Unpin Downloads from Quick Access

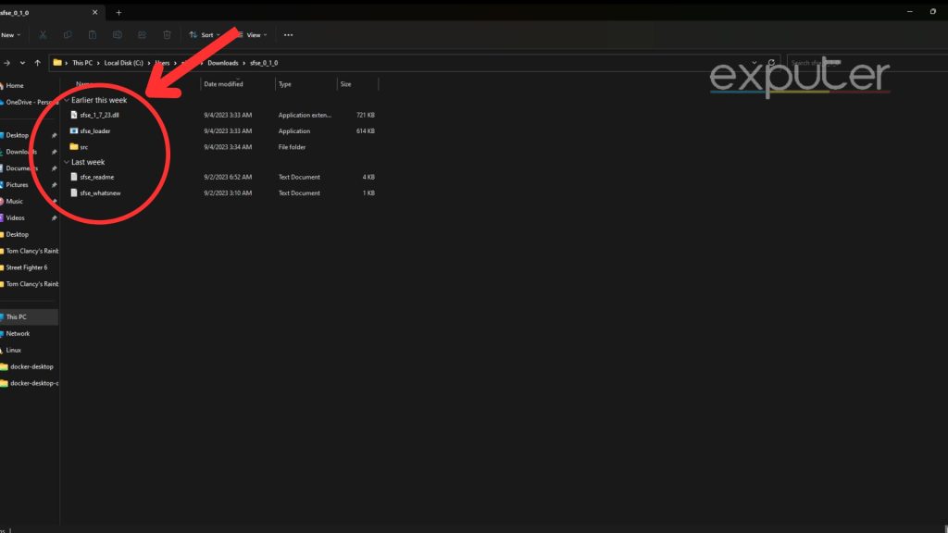[x=54, y=151]
